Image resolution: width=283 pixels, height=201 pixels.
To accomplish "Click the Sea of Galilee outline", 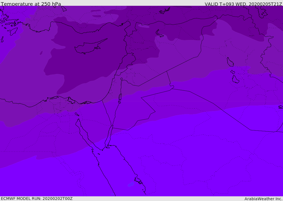I will tap(122, 79).
